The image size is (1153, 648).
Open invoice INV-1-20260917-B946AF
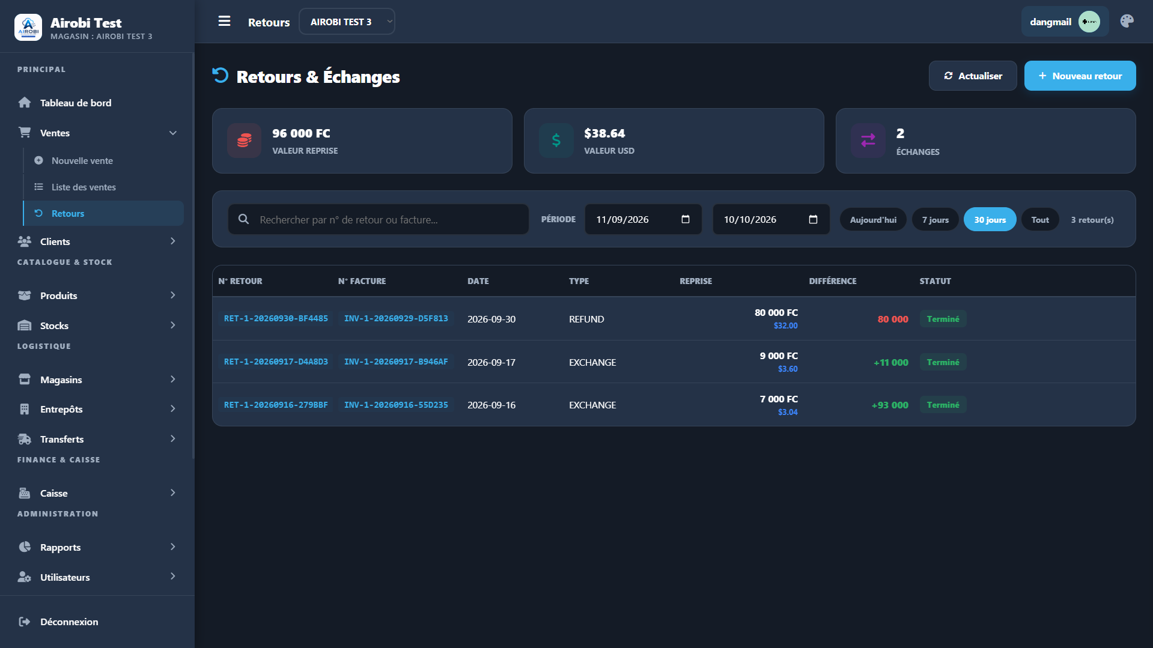396,362
